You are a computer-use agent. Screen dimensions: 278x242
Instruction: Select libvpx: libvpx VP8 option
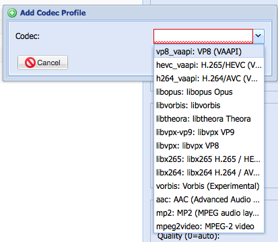point(209,146)
